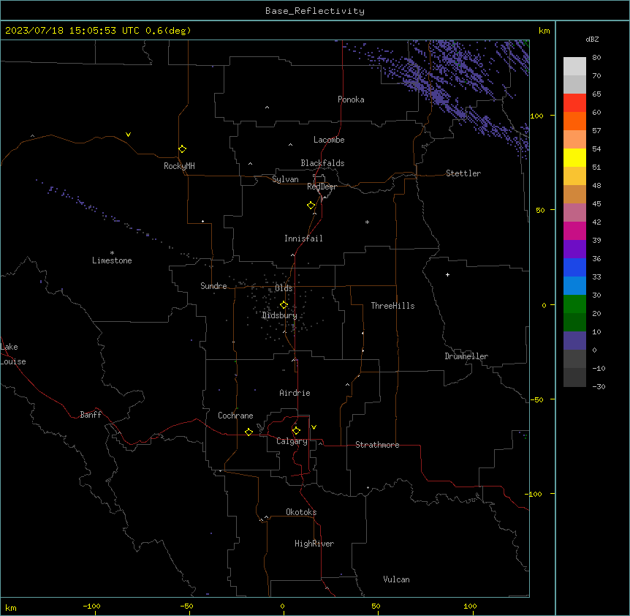Click the green 30 dBZ color swatch
Screen dimensions: 630x616
[574, 304]
